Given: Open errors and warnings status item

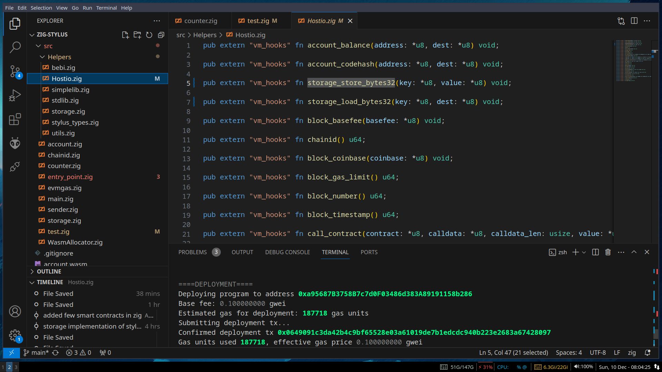Looking at the screenshot, I should click(78, 352).
